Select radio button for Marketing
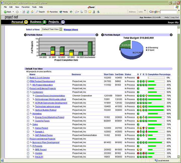The height and width of the screenshot is (163, 181). coord(28,114)
